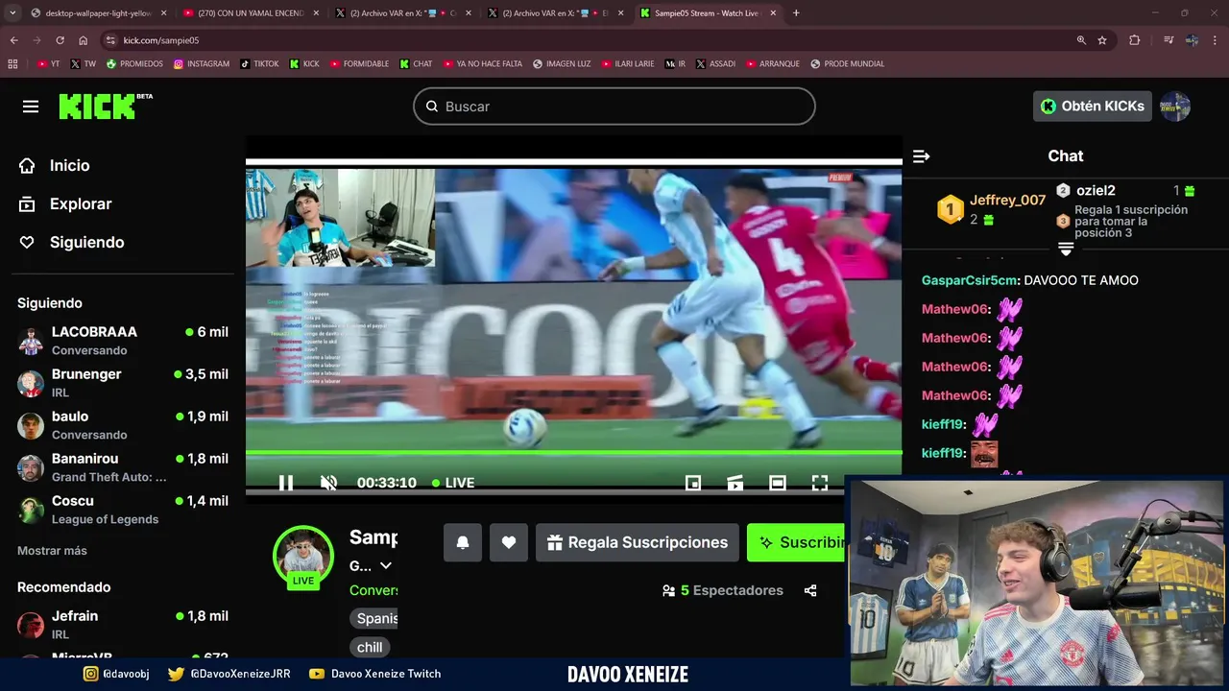Viewport: 1229px width, 691px height.
Task: Click Jeffrey_007 in the leaderboard
Action: coord(1007,201)
